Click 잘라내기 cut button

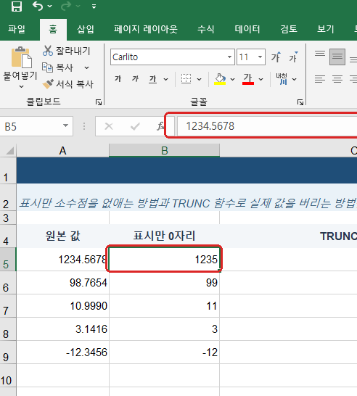tap(66, 51)
